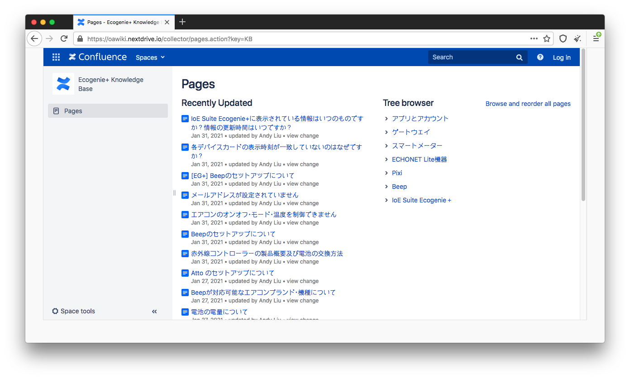
Task: Click the shield icon in browser toolbar
Action: click(563, 38)
